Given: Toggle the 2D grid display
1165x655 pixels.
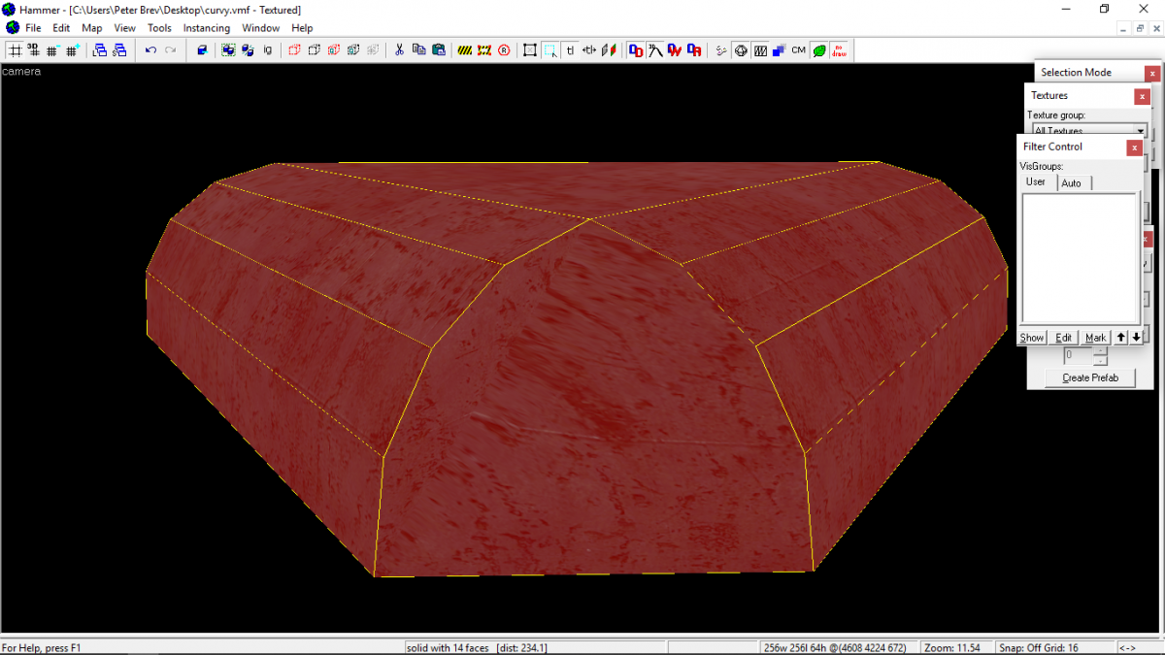Looking at the screenshot, I should click(15, 49).
